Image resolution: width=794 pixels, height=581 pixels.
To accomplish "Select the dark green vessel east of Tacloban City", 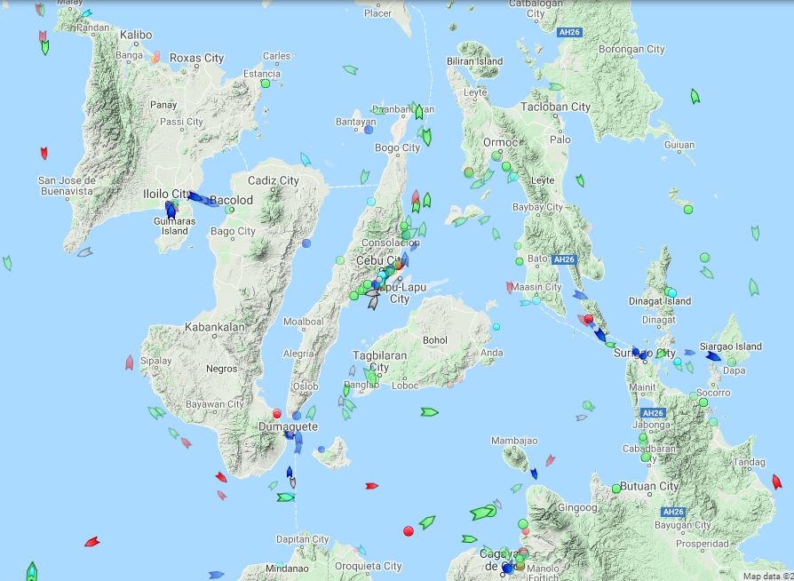I will click(695, 96).
